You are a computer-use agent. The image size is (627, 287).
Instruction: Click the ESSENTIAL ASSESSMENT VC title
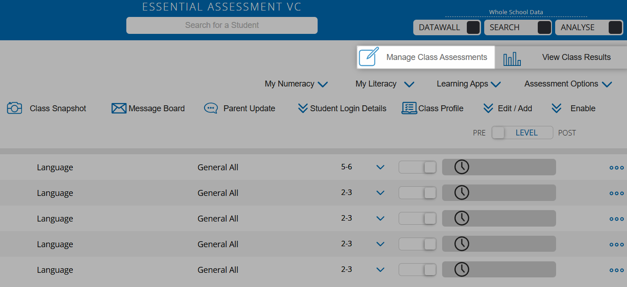point(222,7)
